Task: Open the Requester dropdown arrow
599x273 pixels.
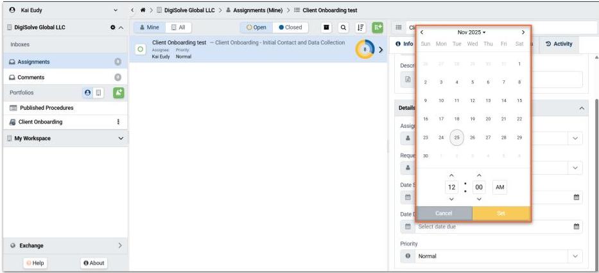Action: click(575, 168)
